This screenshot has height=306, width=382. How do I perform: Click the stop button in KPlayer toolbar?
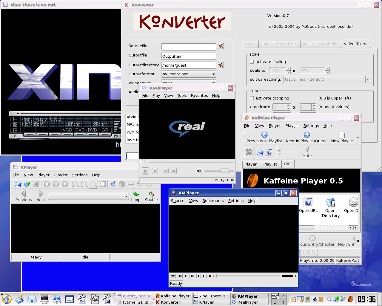[65, 184]
